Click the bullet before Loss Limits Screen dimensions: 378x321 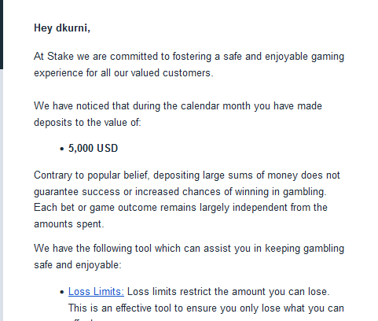(x=62, y=292)
